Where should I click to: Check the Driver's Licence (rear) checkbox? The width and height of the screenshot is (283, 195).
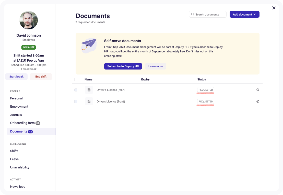76,90
